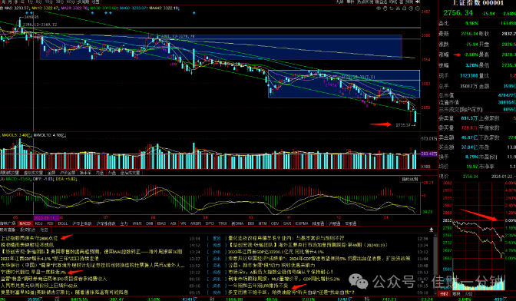
Task: Click the zoom-out minus circle icon
Action: point(418,8)
